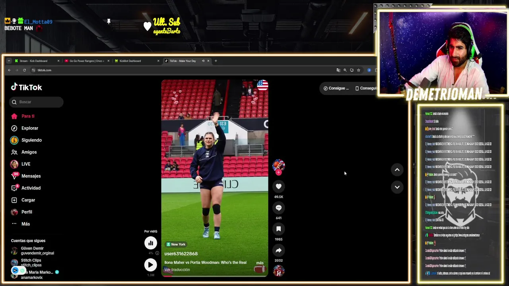Go to the Perfil page
This screenshot has height=286, width=509.
(x=22, y=212)
